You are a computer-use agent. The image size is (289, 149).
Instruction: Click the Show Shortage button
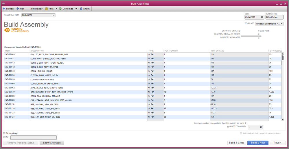point(52,143)
